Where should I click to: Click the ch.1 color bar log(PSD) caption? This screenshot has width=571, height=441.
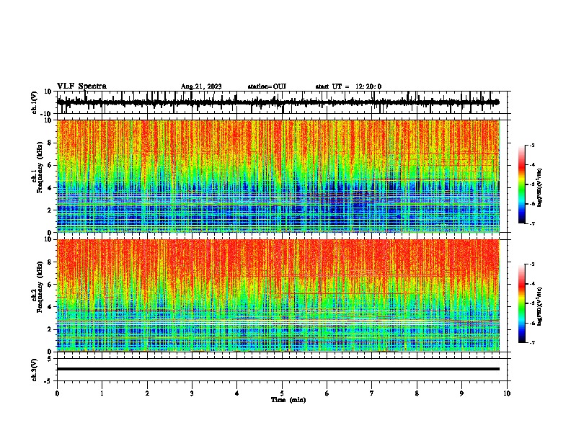[540, 188]
